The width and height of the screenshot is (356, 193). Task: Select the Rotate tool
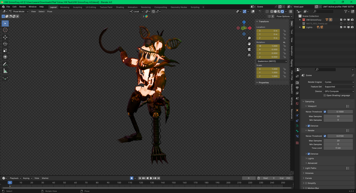point(5,44)
